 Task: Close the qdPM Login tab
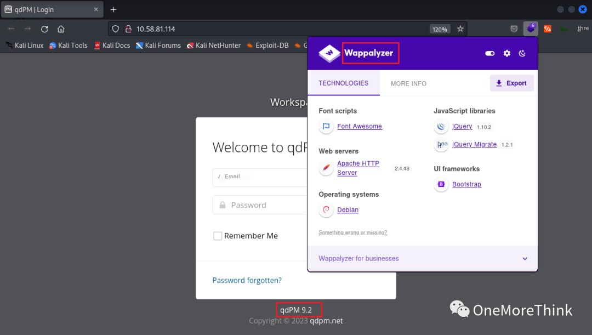96,9
